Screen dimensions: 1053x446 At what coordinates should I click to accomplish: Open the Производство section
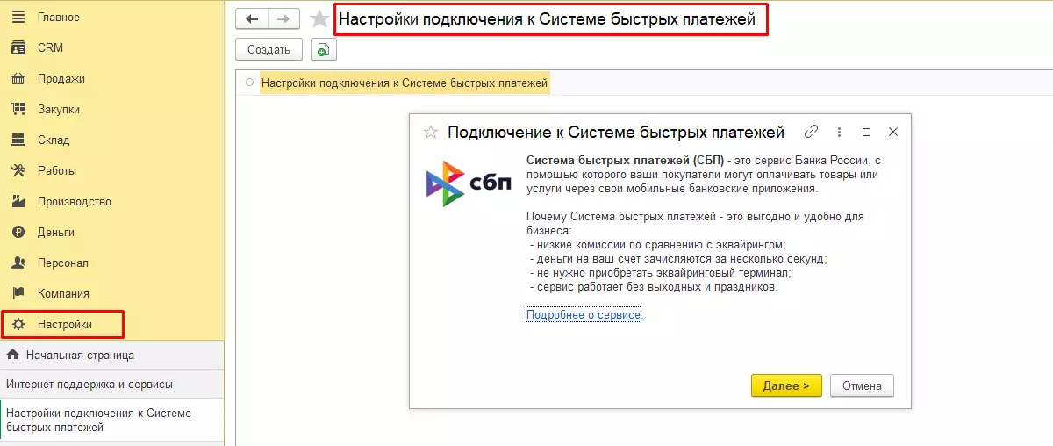(x=74, y=201)
